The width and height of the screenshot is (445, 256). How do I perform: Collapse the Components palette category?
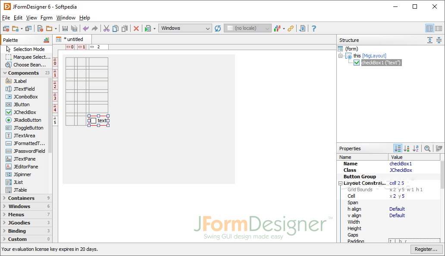[x=5, y=73]
